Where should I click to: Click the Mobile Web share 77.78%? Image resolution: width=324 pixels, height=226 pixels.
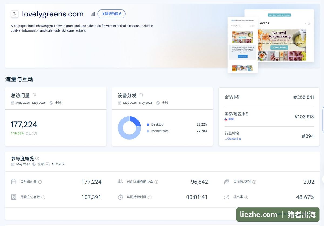[202, 131]
